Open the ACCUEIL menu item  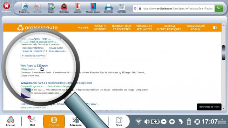click(83, 28)
